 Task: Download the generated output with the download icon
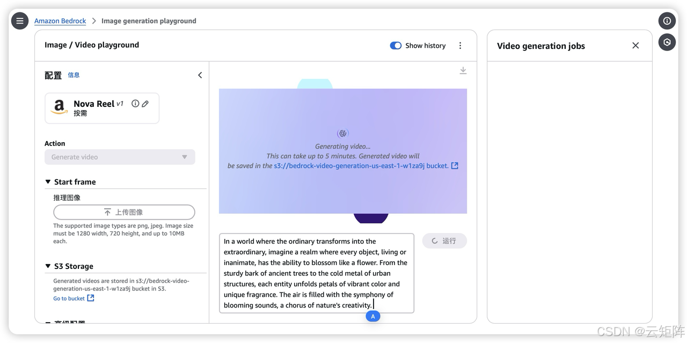(x=463, y=70)
